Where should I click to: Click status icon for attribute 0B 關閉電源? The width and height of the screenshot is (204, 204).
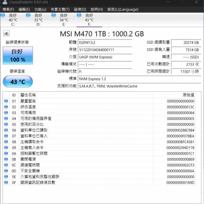[6, 159]
